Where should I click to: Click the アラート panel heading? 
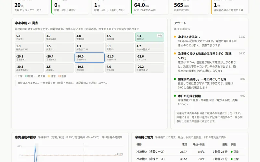(180, 23)
